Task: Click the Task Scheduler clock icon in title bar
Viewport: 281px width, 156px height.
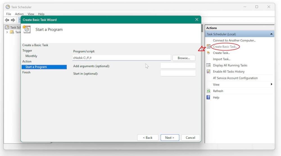Action: 8,7
